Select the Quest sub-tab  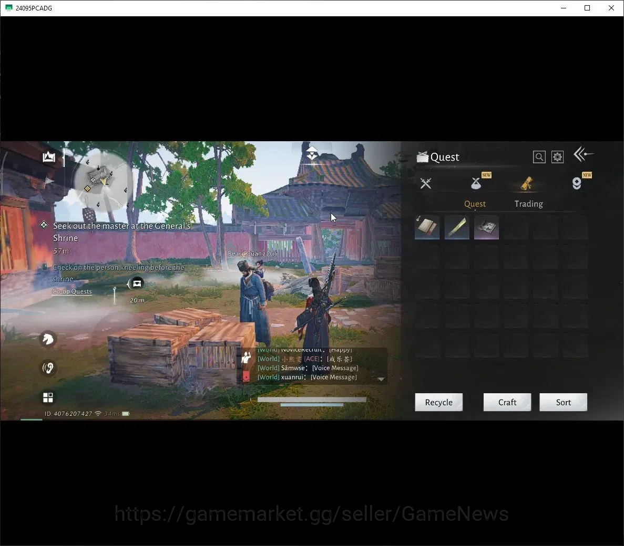(x=475, y=204)
